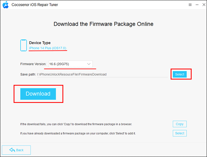Click Copy to copy firmware link

coord(179,124)
